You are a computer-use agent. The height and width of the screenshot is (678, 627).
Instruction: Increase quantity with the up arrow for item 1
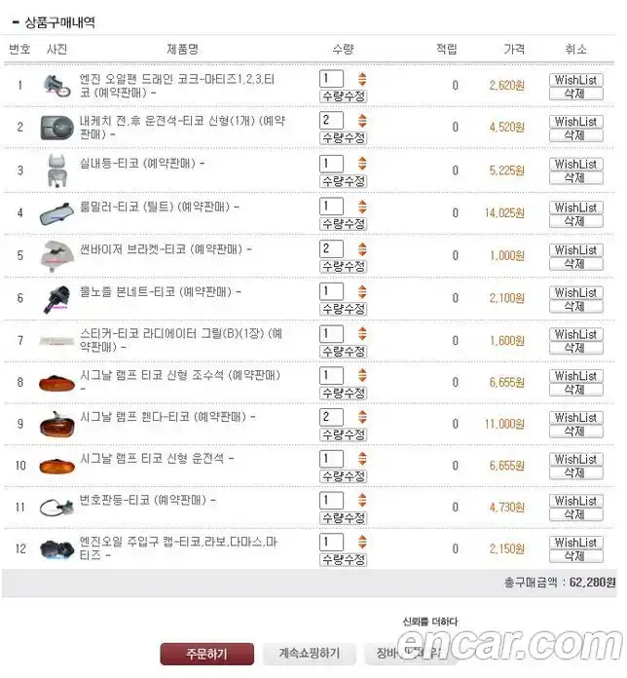(x=362, y=75)
